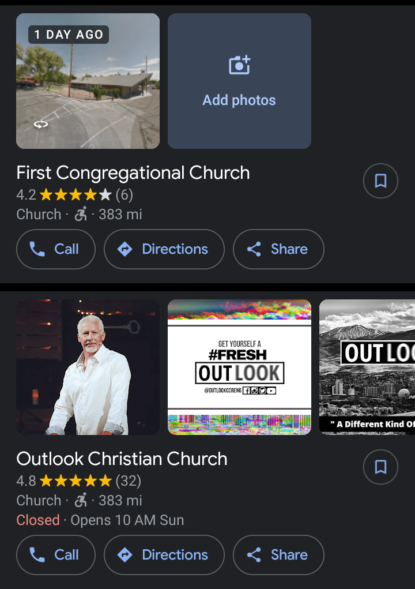Image resolution: width=415 pixels, height=589 pixels.
Task: Open First Congregational Church title
Action: tap(133, 172)
